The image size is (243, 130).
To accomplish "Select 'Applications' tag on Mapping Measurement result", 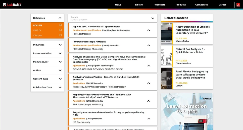I will [x=79, y=101].
